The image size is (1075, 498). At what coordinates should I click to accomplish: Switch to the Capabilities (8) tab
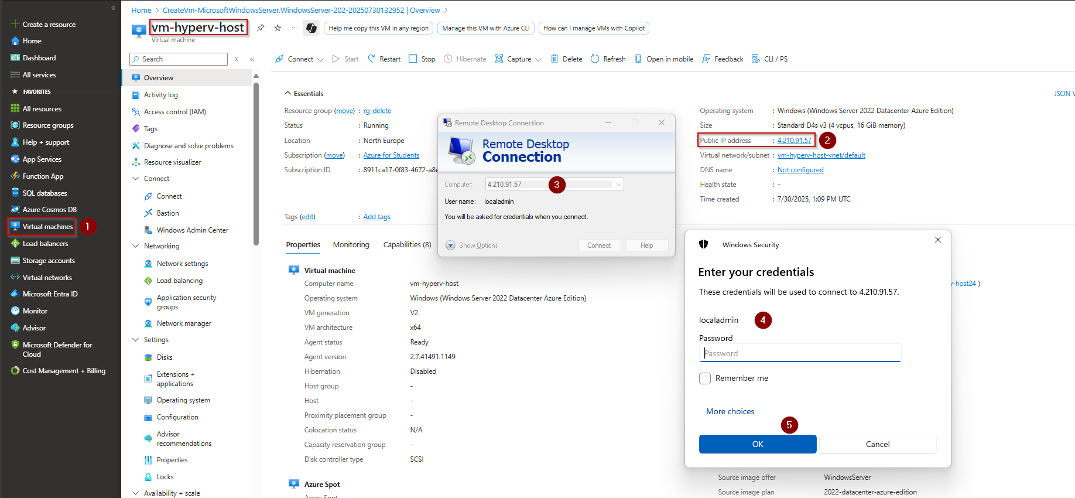pos(407,245)
